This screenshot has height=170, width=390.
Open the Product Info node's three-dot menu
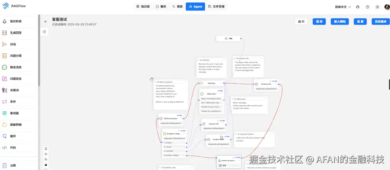[276, 84]
